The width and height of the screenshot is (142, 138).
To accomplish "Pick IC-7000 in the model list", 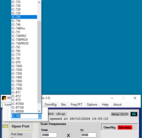I will click(24, 66).
